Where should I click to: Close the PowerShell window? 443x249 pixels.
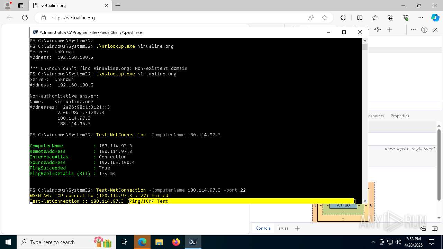360,32
